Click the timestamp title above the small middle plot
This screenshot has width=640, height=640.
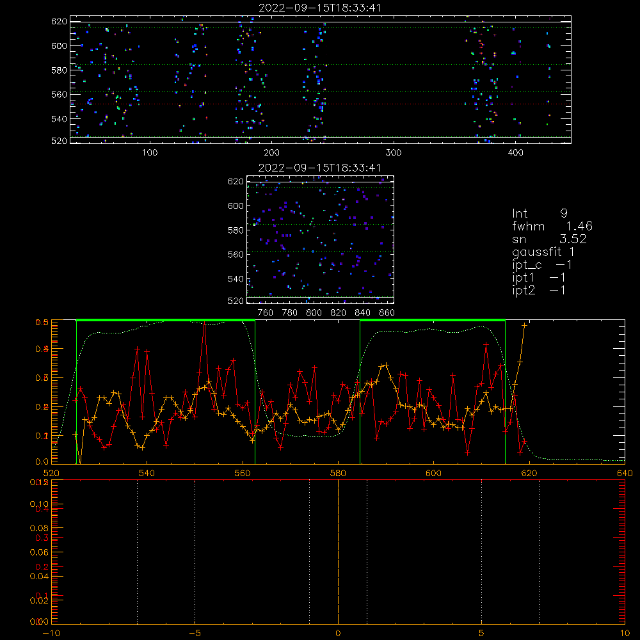[x=320, y=168]
